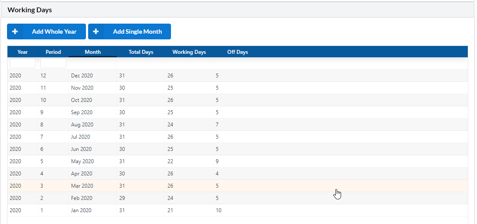Click Period value 12 in the Dec row
The width and height of the screenshot is (477, 224).
point(43,76)
